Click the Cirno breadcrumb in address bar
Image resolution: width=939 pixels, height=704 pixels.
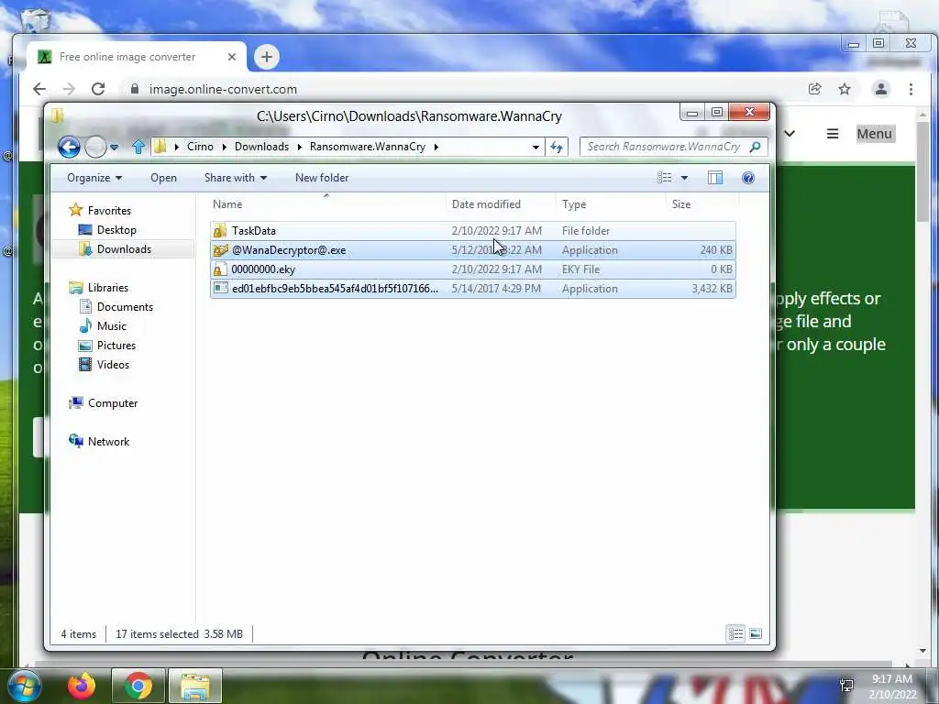(x=200, y=147)
